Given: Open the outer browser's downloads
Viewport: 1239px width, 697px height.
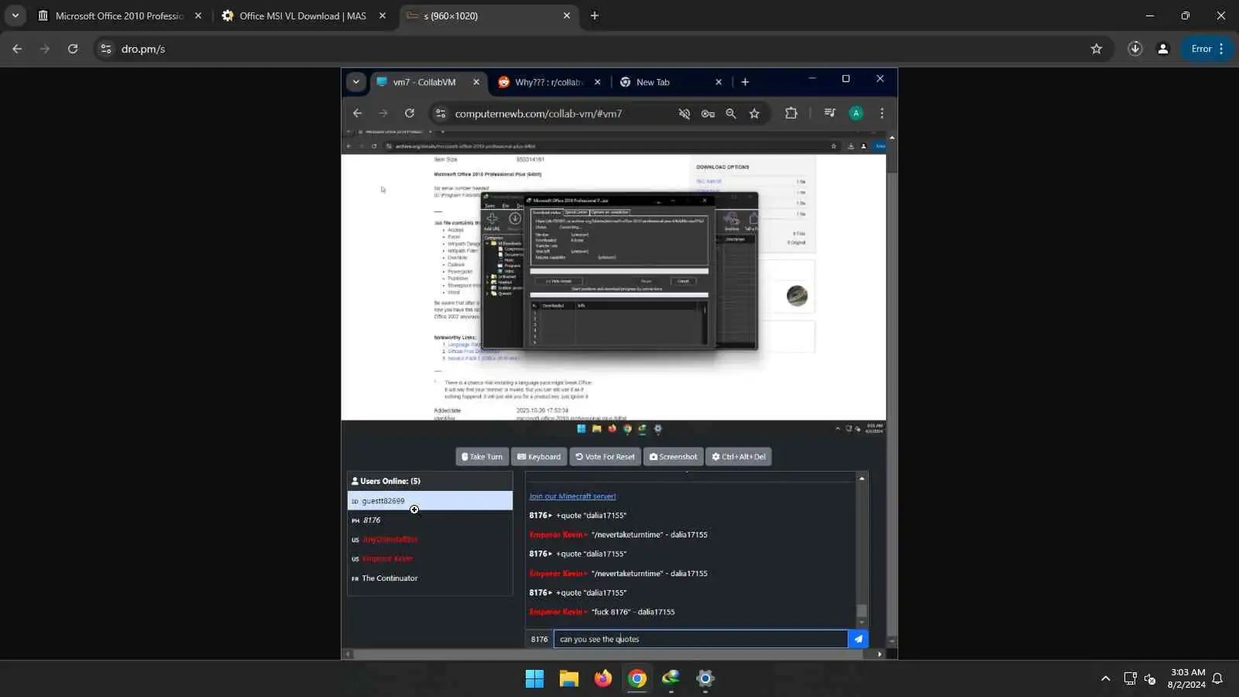Looking at the screenshot, I should point(1135,49).
